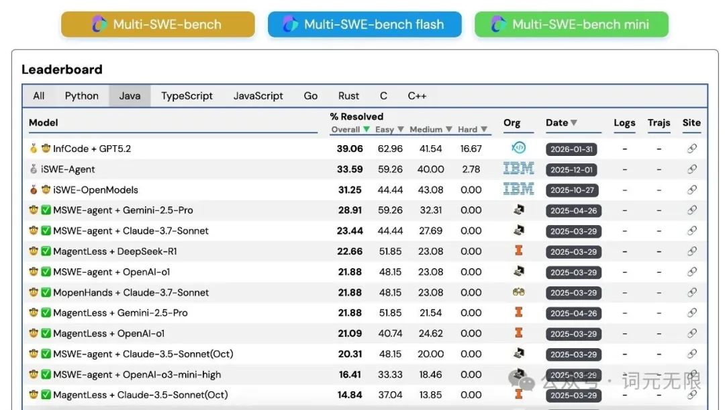Viewport: 725px width, 410px height.
Task: Open site link for MagentLess + OpenAI-o1
Action: (691, 333)
